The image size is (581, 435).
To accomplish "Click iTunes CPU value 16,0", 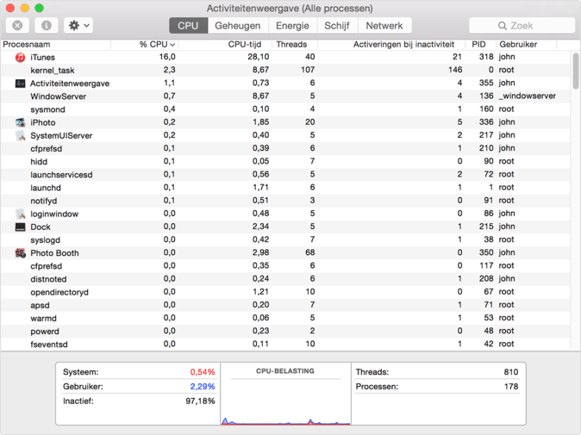I will pyautogui.click(x=167, y=57).
